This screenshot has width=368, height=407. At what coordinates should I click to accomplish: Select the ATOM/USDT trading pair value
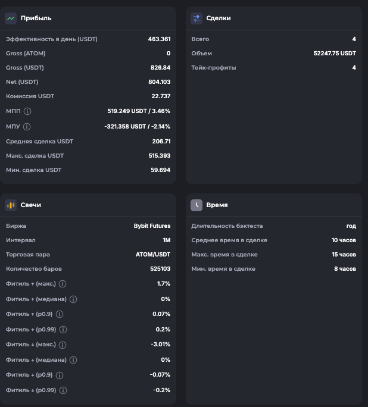(153, 255)
